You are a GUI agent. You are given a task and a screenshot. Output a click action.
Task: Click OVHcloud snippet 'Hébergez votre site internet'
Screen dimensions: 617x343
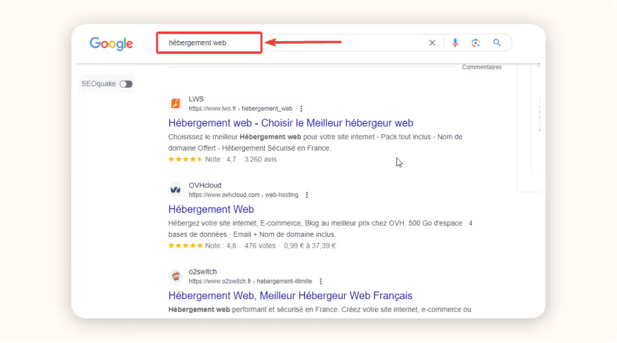[x=213, y=223]
